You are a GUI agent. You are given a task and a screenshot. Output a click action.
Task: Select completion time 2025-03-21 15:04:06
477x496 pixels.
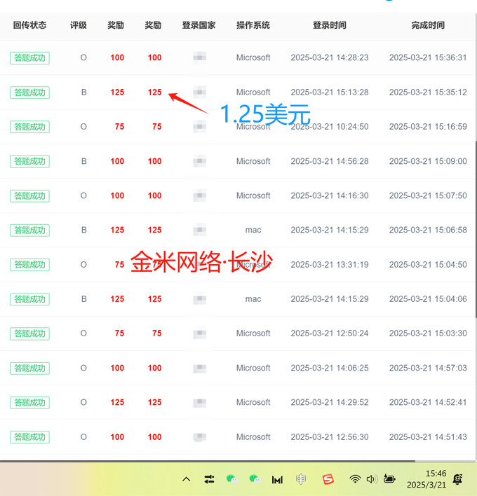428,299
